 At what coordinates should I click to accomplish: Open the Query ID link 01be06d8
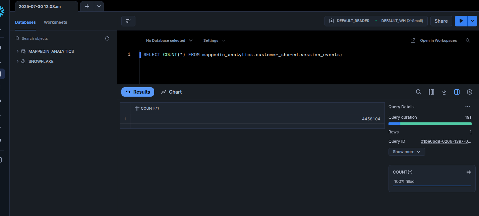pos(446,141)
